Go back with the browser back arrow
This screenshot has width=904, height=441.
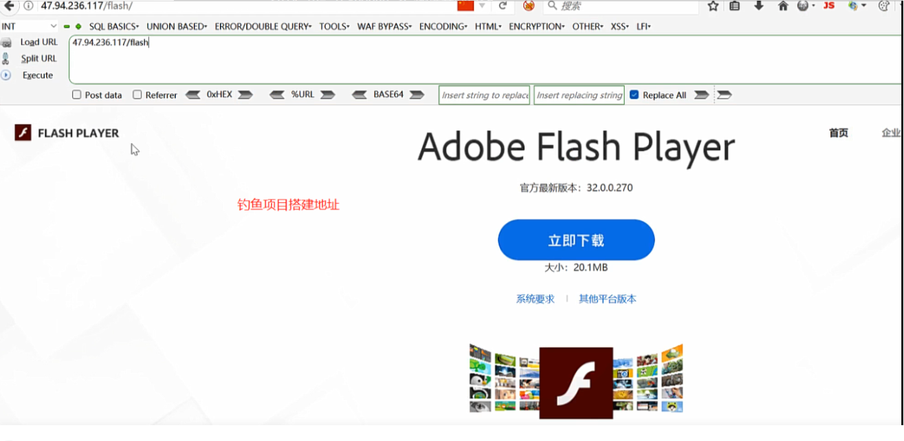pos(10,6)
